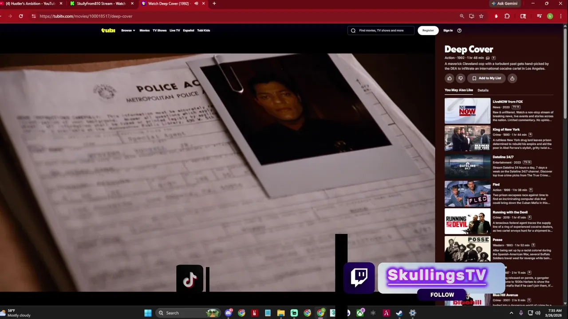
Task: Reload the page with the refresh icon
Action: pyautogui.click(x=21, y=16)
